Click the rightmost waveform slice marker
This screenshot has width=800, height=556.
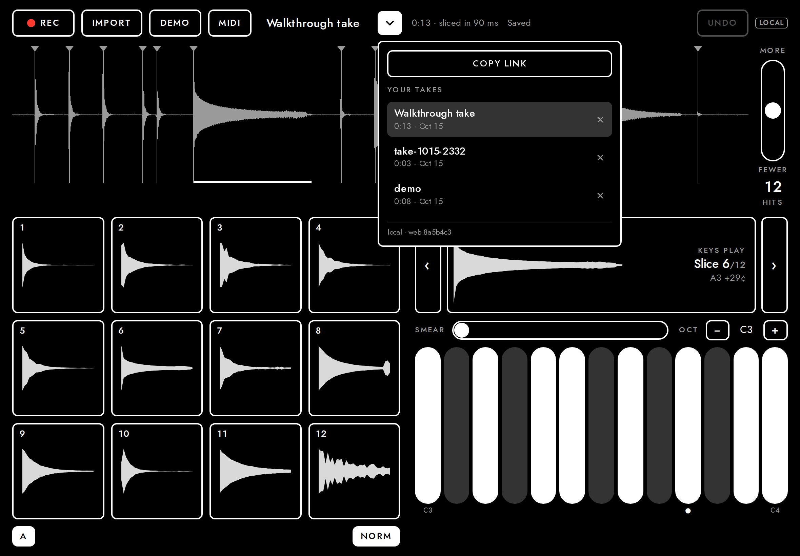[x=698, y=49]
